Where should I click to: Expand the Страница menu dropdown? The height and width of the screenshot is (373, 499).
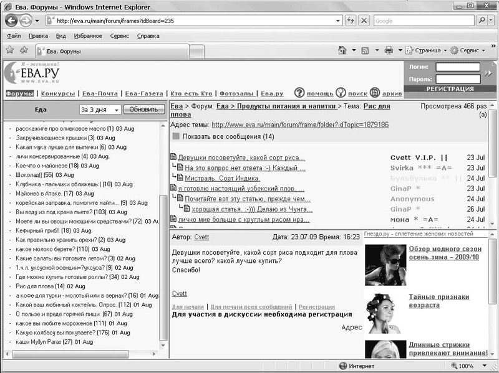pos(427,50)
